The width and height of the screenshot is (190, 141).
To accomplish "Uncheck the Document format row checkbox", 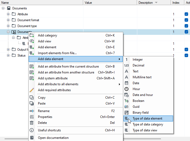I will [x=186, y=20].
